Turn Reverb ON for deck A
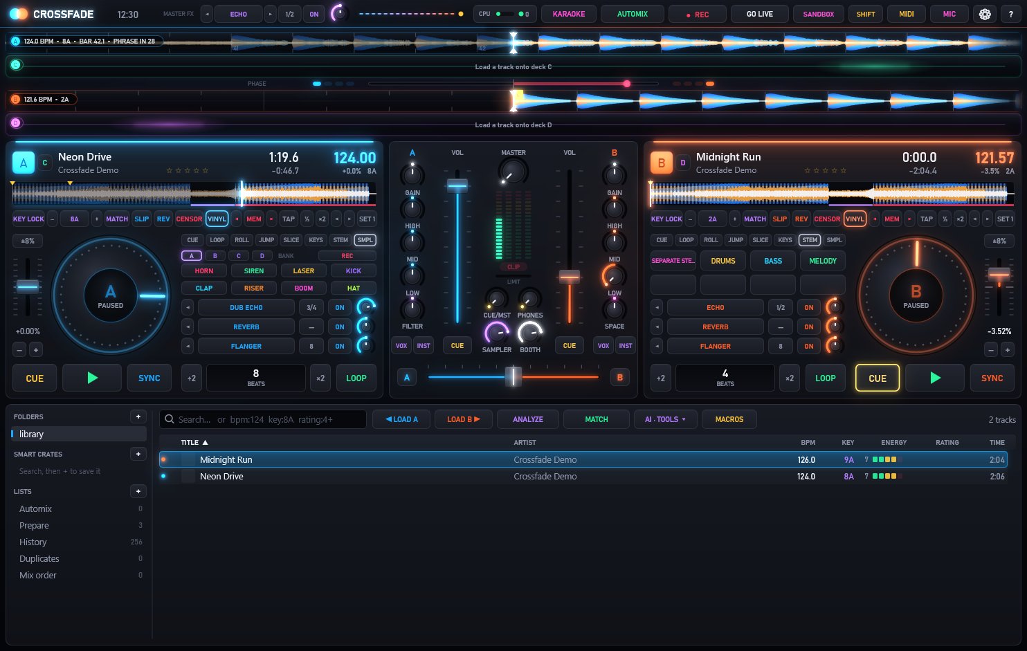 pos(340,327)
